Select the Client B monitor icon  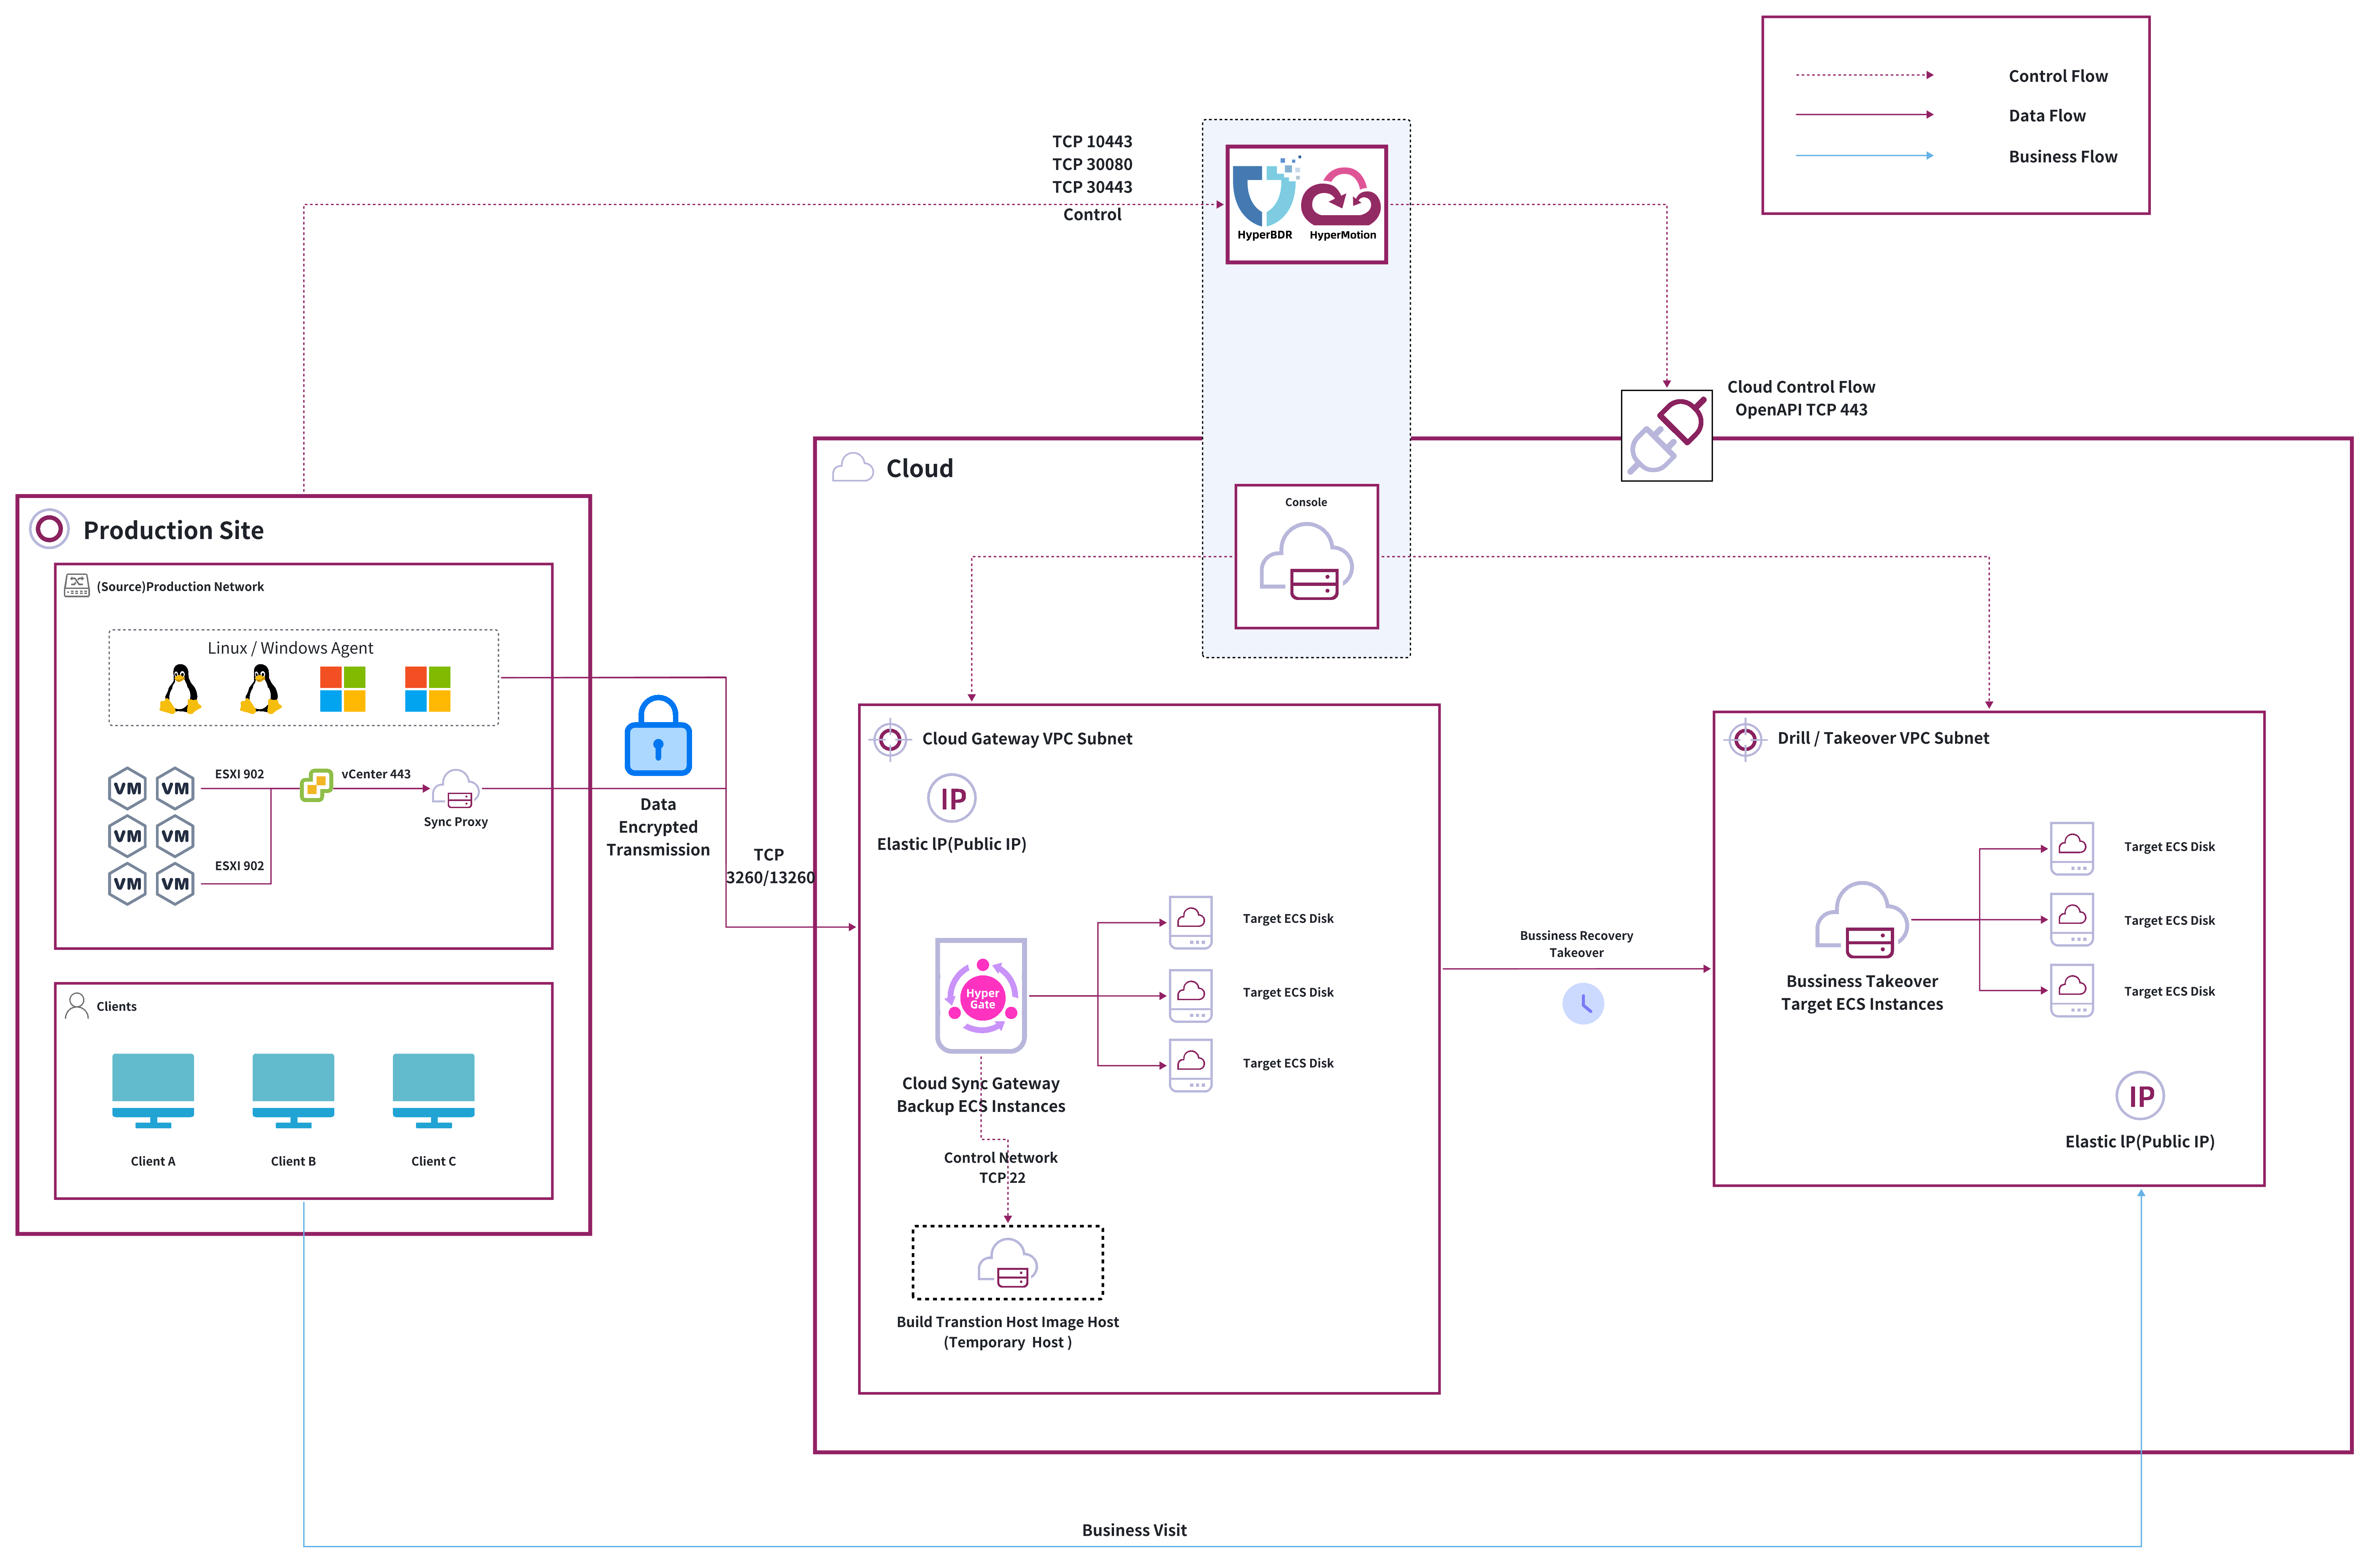[293, 1091]
